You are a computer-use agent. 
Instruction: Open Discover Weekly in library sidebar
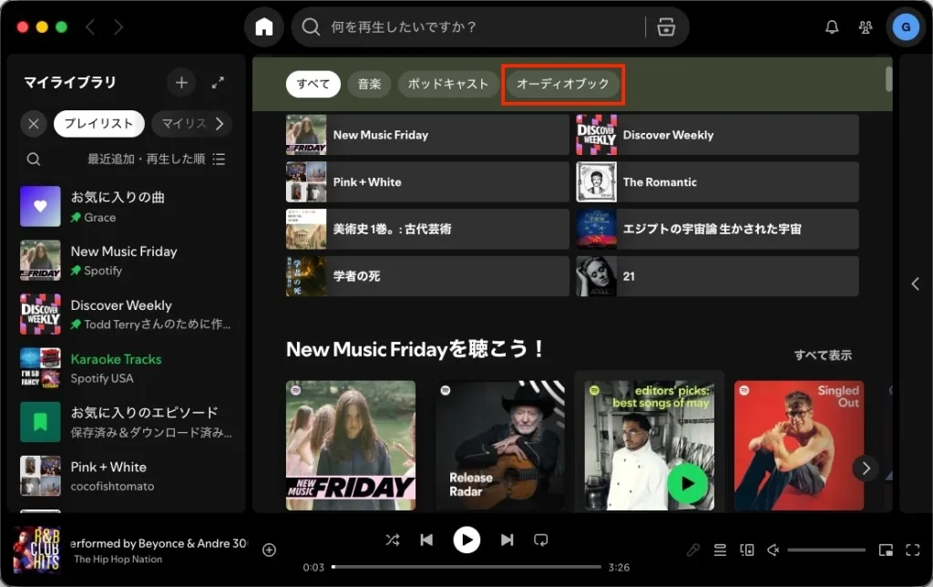pyautogui.click(x=127, y=314)
